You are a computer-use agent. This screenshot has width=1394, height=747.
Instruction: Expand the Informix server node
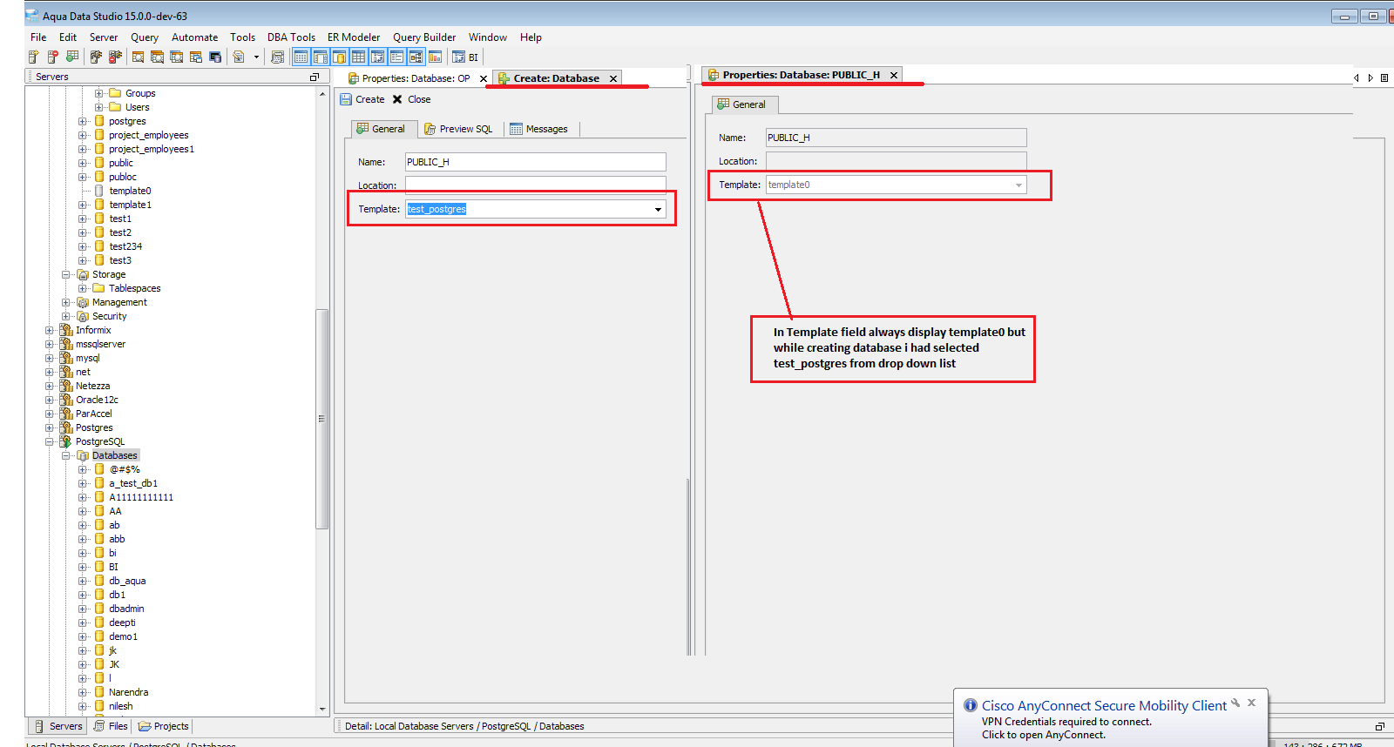click(x=50, y=330)
